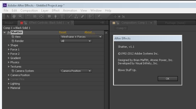
Task: Click OK in After Effects dialog
Action: coord(168,79)
